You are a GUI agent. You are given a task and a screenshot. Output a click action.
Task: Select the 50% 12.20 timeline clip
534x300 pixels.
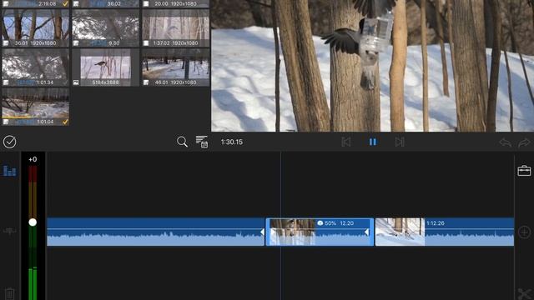pyautogui.click(x=320, y=232)
